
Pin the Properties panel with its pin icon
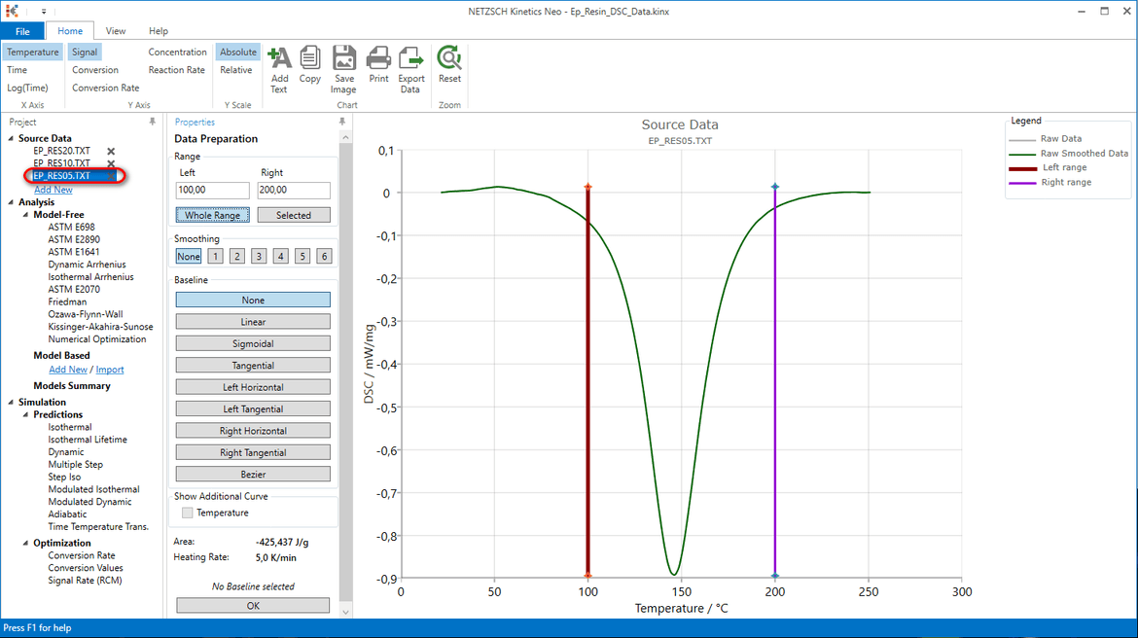341,122
